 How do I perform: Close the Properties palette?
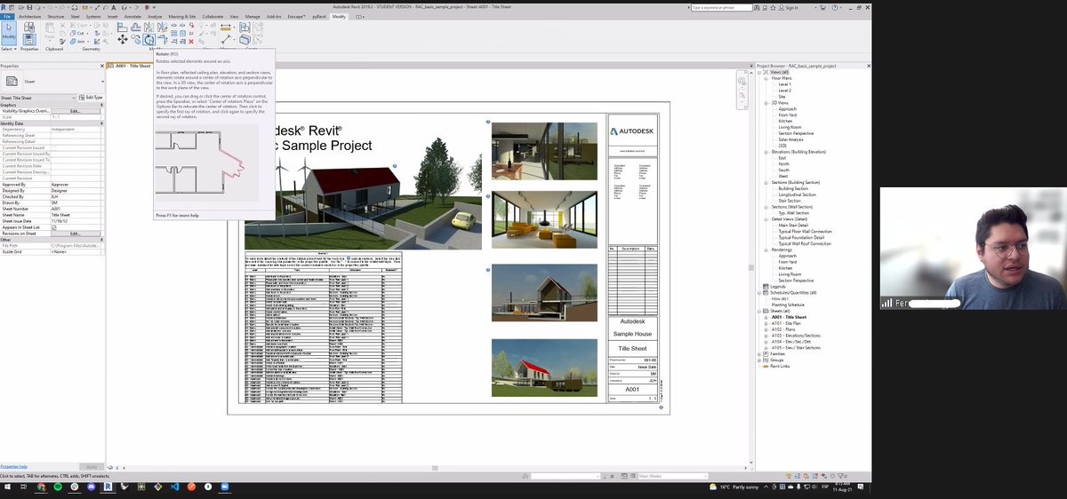(102, 66)
